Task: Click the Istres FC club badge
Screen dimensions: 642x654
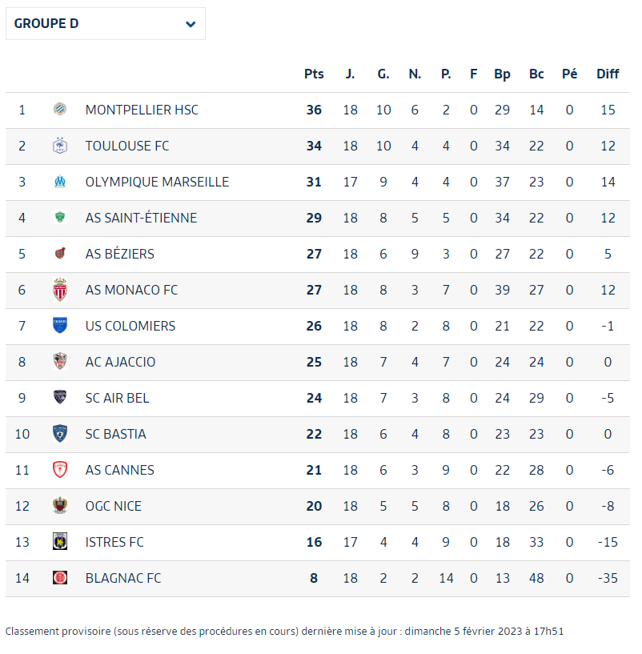Action: 60,541
